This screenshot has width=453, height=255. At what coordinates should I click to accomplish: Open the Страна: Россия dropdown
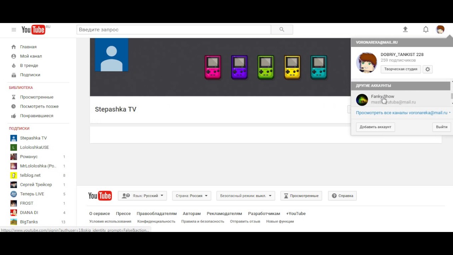(192, 195)
